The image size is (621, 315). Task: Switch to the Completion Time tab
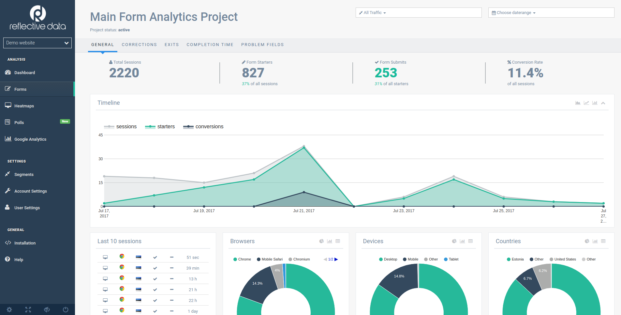point(210,45)
